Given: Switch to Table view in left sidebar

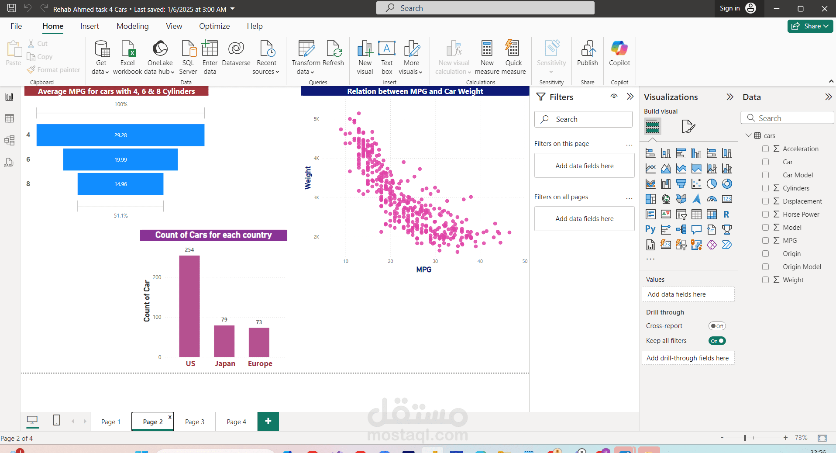Looking at the screenshot, I should point(9,118).
